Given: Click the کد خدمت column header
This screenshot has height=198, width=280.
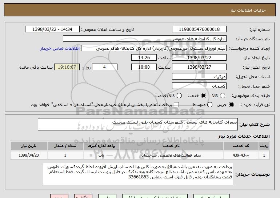Looking at the screenshot, I should [x=241, y=146].
